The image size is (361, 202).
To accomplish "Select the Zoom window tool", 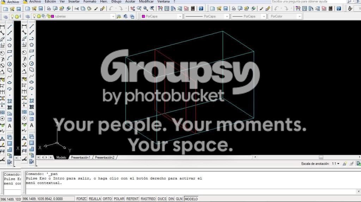I will [146, 9].
